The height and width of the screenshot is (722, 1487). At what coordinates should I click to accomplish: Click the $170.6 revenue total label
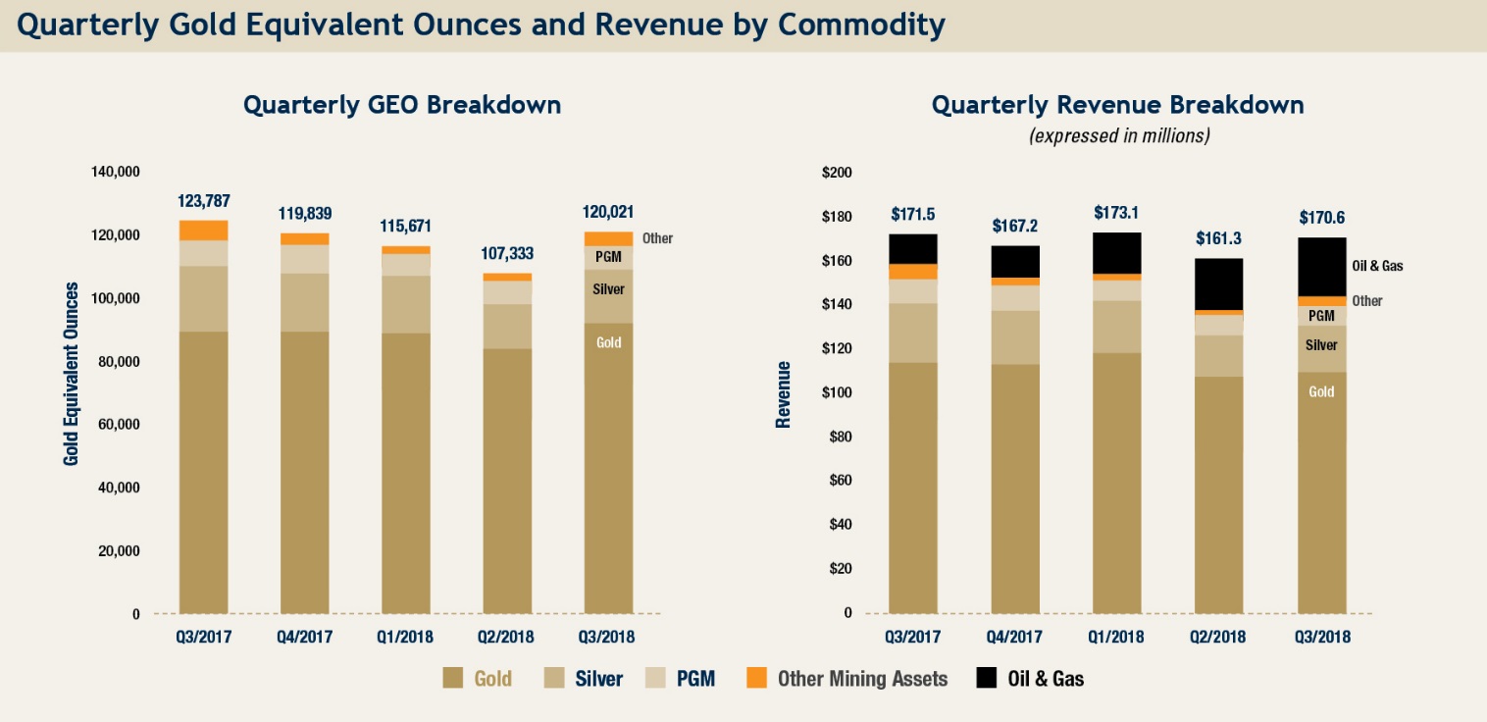[1322, 218]
